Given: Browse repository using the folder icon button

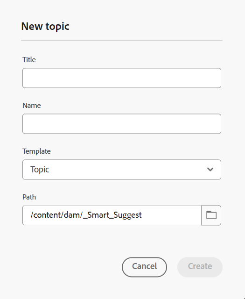Looking at the screenshot, I should tap(211, 215).
